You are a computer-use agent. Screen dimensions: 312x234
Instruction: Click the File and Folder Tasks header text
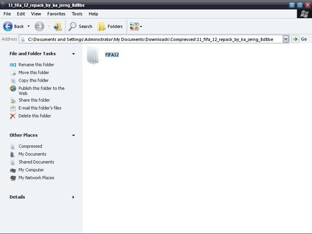(x=33, y=53)
